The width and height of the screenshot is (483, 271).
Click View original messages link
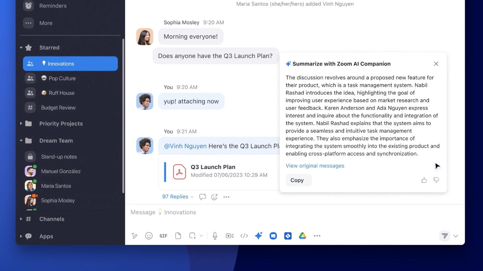[x=315, y=166]
